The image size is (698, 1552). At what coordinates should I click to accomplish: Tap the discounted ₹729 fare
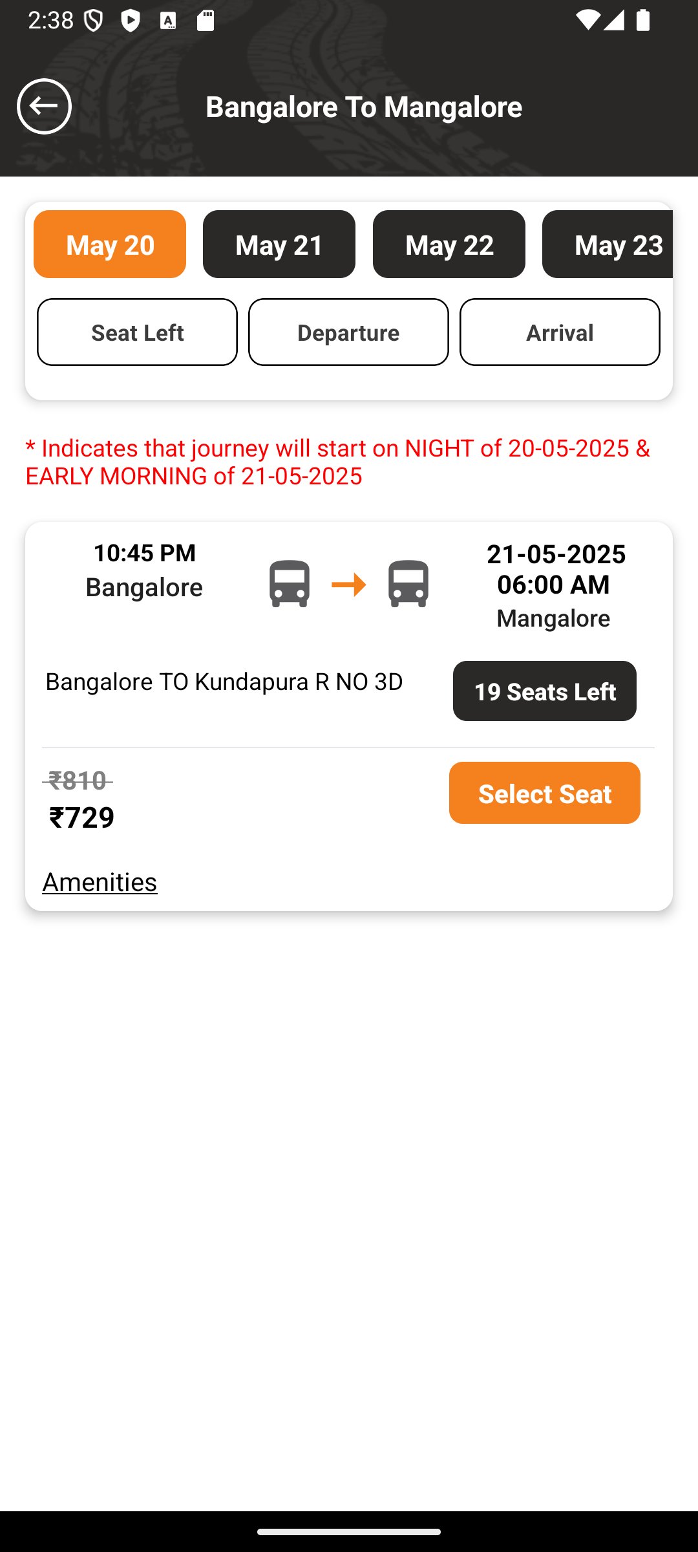[x=82, y=817]
